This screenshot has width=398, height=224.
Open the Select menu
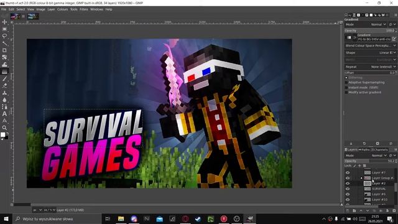point(21,9)
